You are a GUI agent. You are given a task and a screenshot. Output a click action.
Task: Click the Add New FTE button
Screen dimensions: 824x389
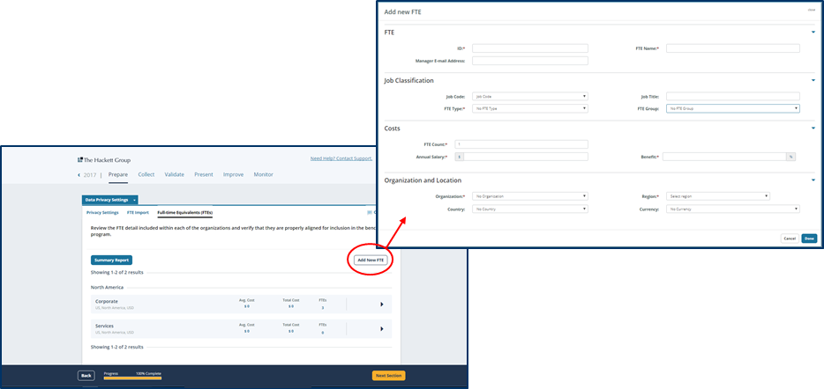click(371, 260)
